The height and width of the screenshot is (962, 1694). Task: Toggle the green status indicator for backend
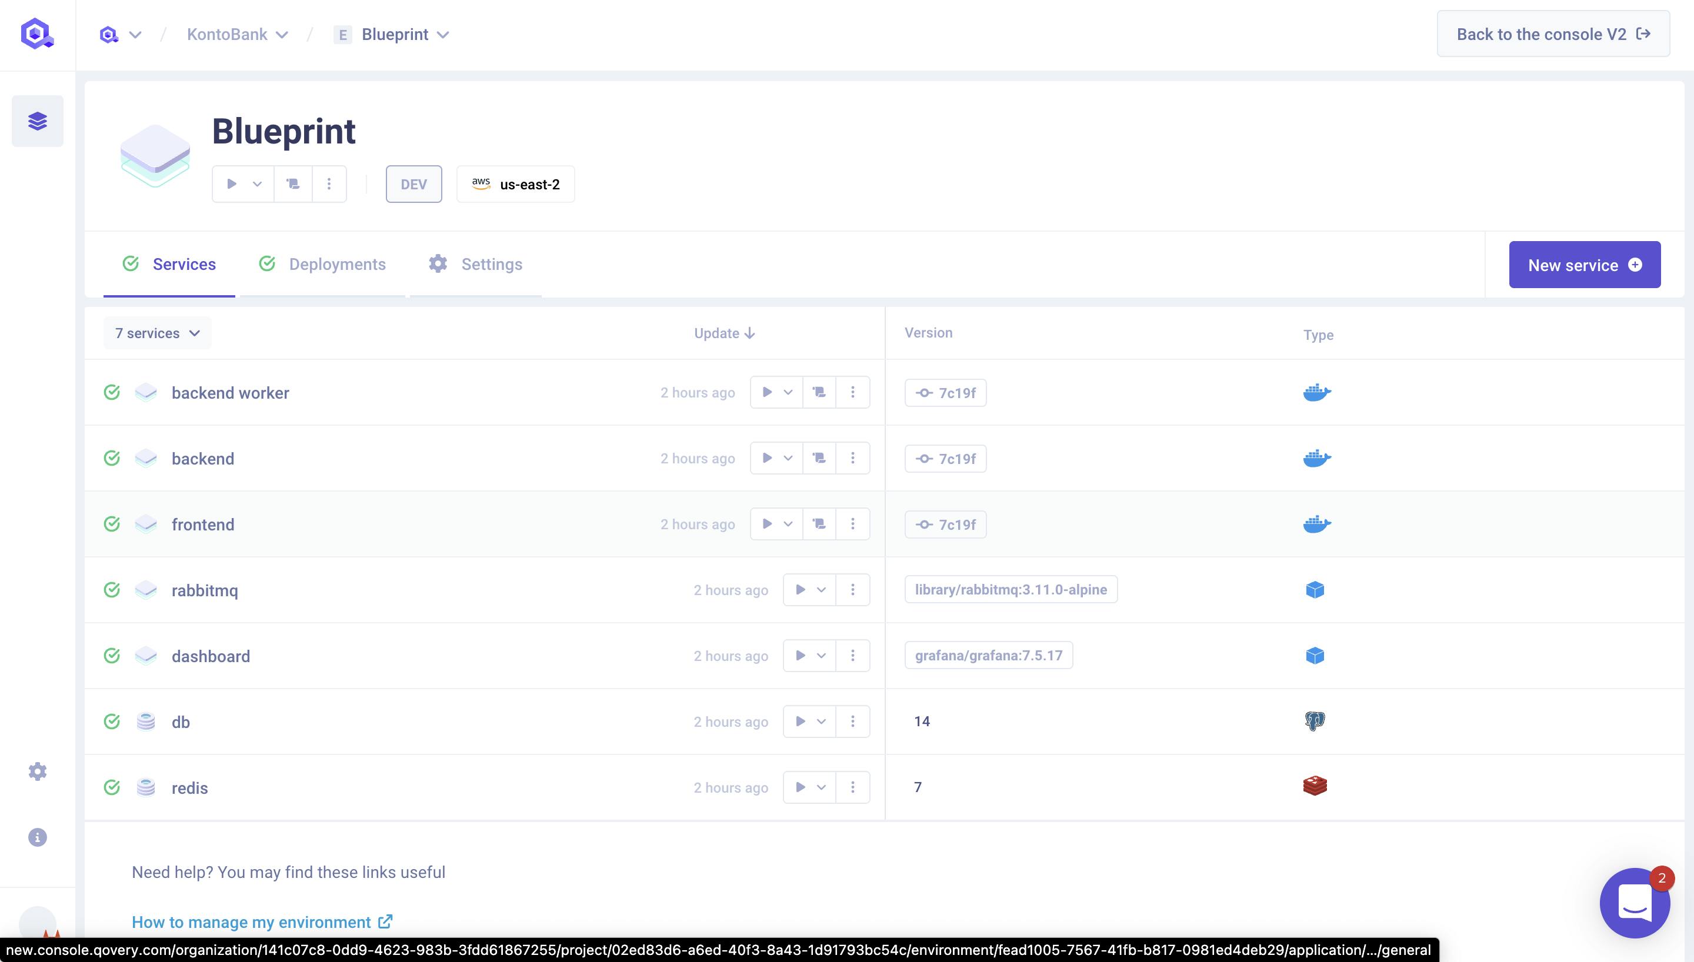tap(113, 458)
